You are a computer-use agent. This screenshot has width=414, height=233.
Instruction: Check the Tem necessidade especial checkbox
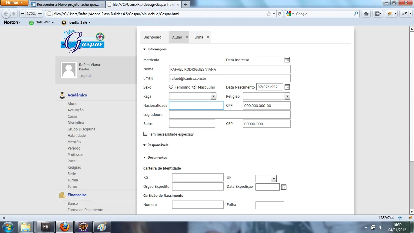145,134
